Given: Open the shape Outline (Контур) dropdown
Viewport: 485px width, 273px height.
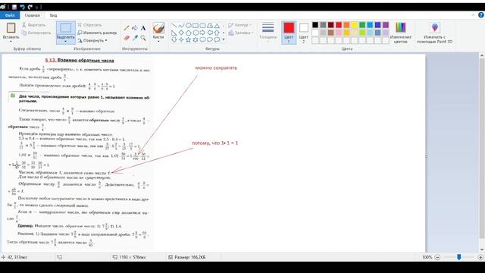Looking at the screenshot, I should [240, 25].
